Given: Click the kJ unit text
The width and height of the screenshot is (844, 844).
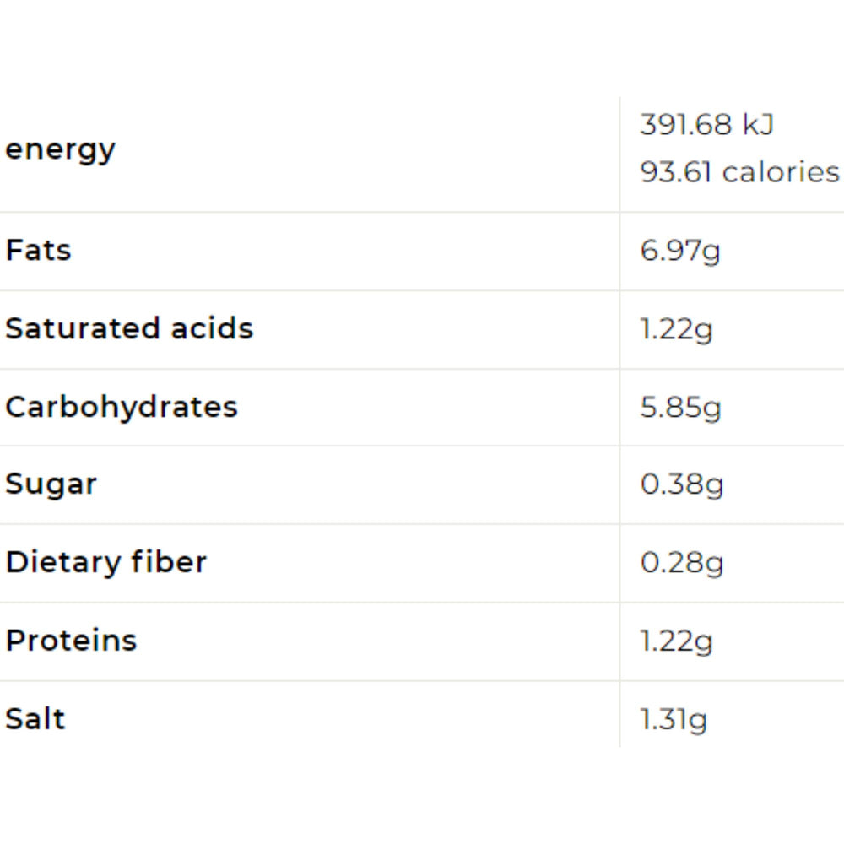Looking at the screenshot, I should [x=757, y=125].
